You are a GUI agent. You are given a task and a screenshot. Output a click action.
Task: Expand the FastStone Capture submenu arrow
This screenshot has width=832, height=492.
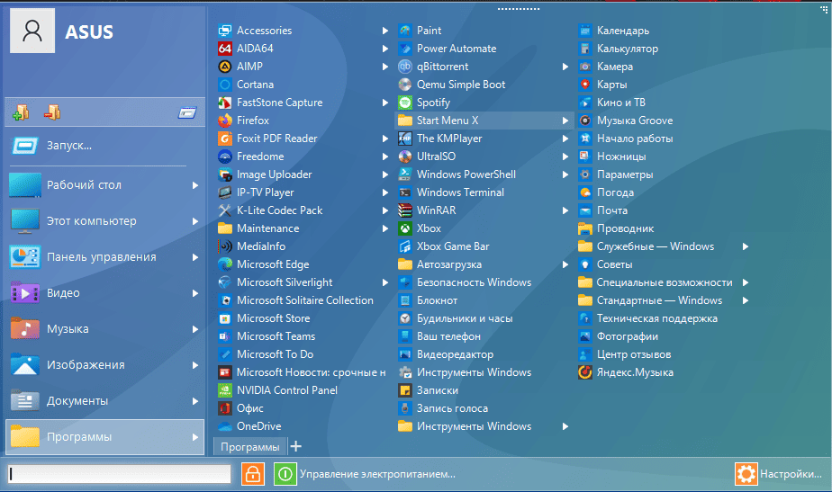(x=385, y=103)
